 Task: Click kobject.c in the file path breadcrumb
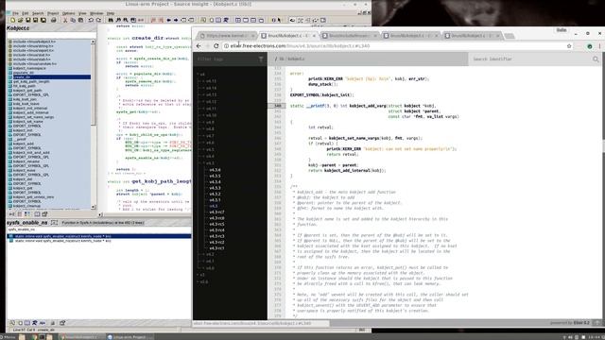pyautogui.click(x=296, y=59)
